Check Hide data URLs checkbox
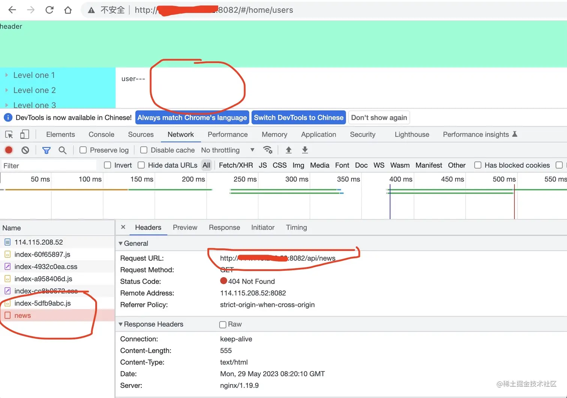This screenshot has width=567, height=398. coord(141,165)
